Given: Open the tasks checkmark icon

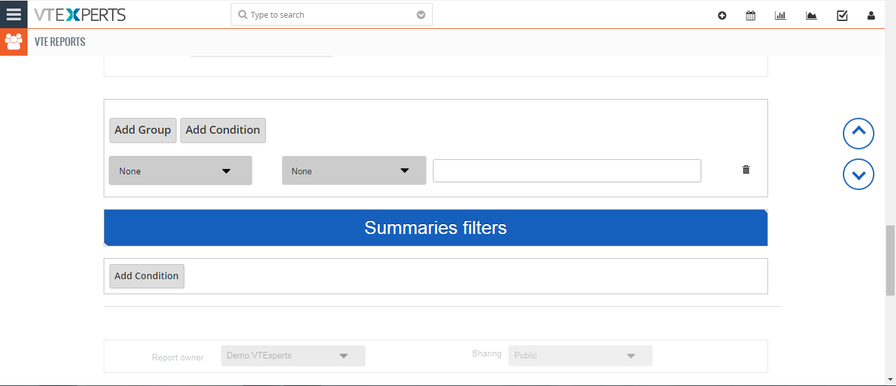Looking at the screenshot, I should tap(842, 16).
